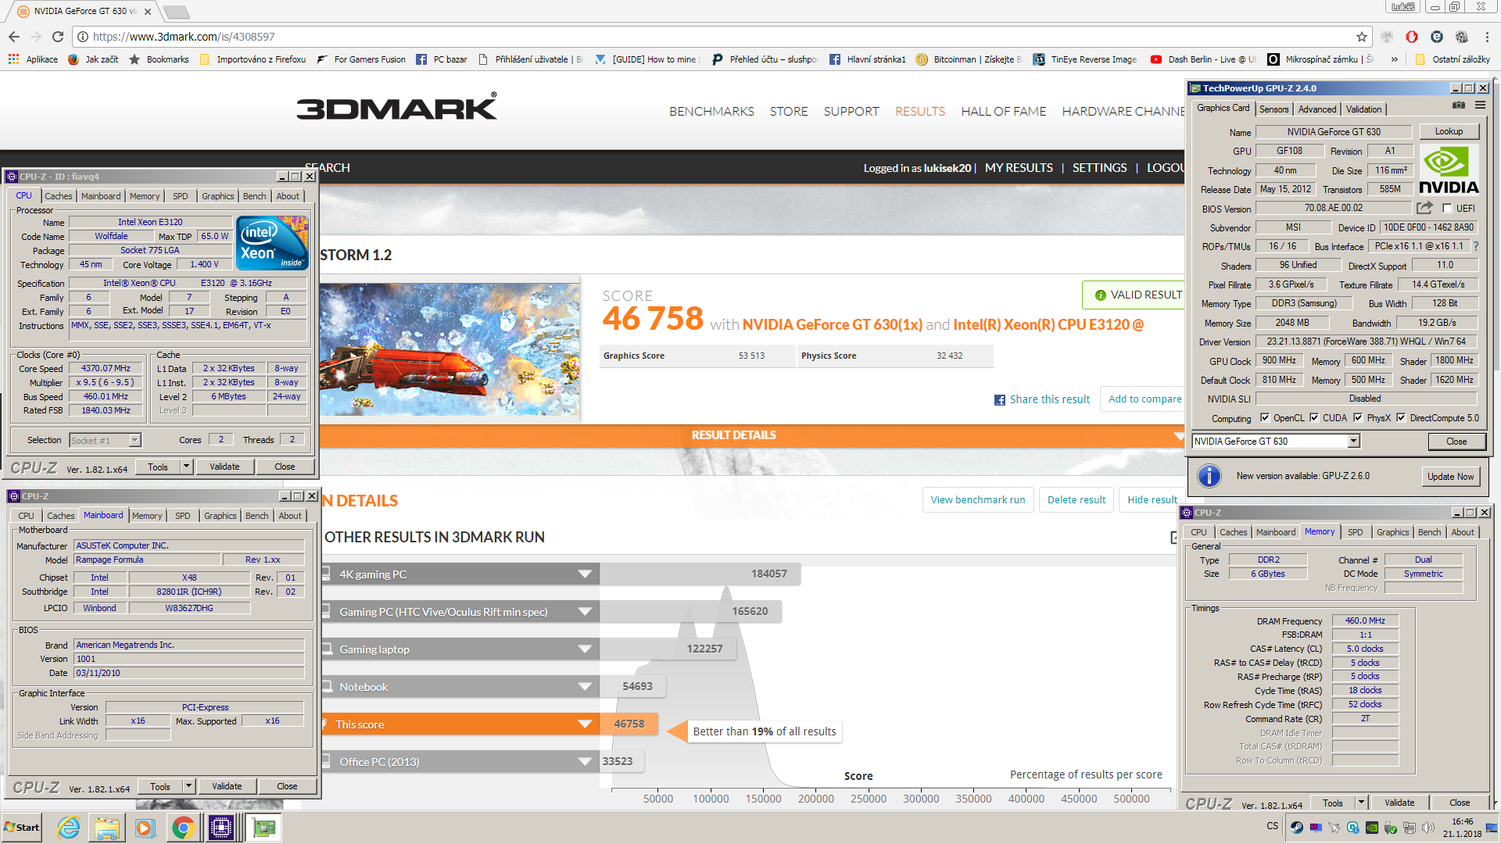Click View benchmark run button

(x=977, y=500)
